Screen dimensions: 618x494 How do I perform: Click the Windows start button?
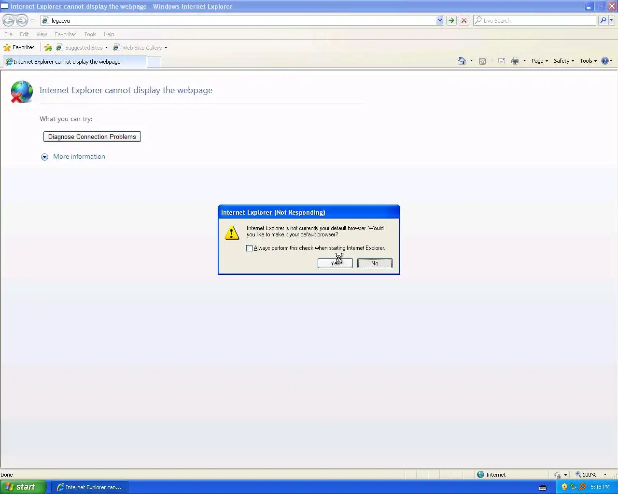click(23, 487)
